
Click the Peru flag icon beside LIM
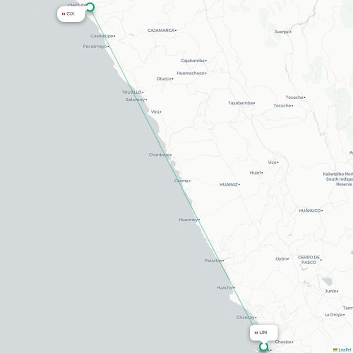pyautogui.click(x=256, y=333)
